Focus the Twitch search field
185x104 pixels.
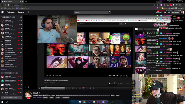(x=91, y=12)
